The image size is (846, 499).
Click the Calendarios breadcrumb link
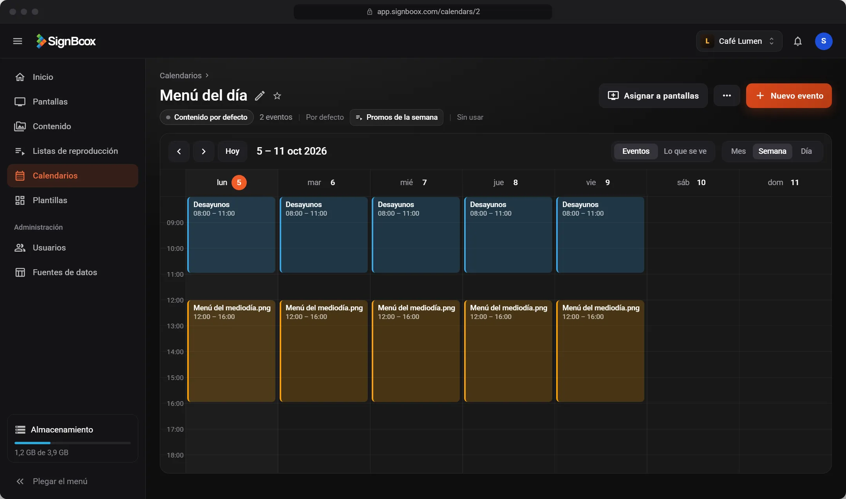181,76
